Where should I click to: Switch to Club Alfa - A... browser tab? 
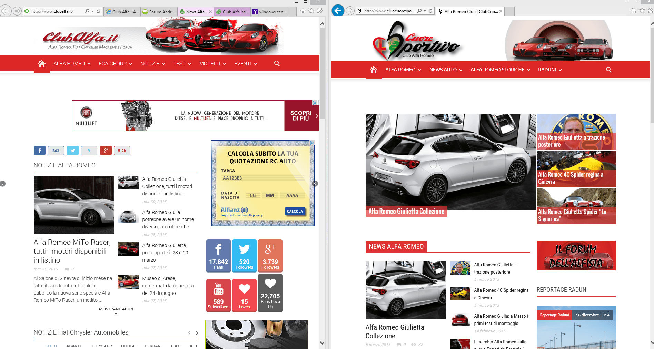[x=122, y=12]
